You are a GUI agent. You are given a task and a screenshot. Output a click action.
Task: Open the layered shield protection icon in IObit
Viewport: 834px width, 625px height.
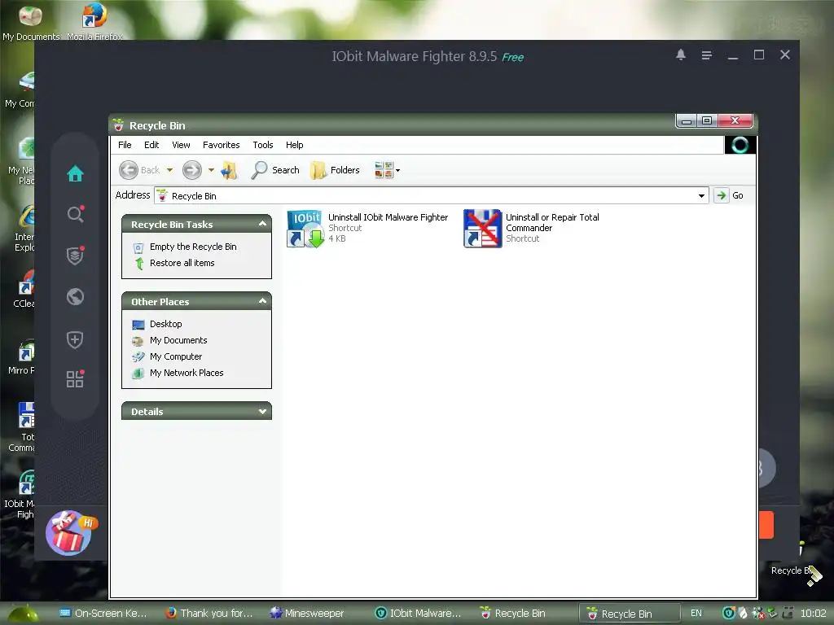pos(75,256)
